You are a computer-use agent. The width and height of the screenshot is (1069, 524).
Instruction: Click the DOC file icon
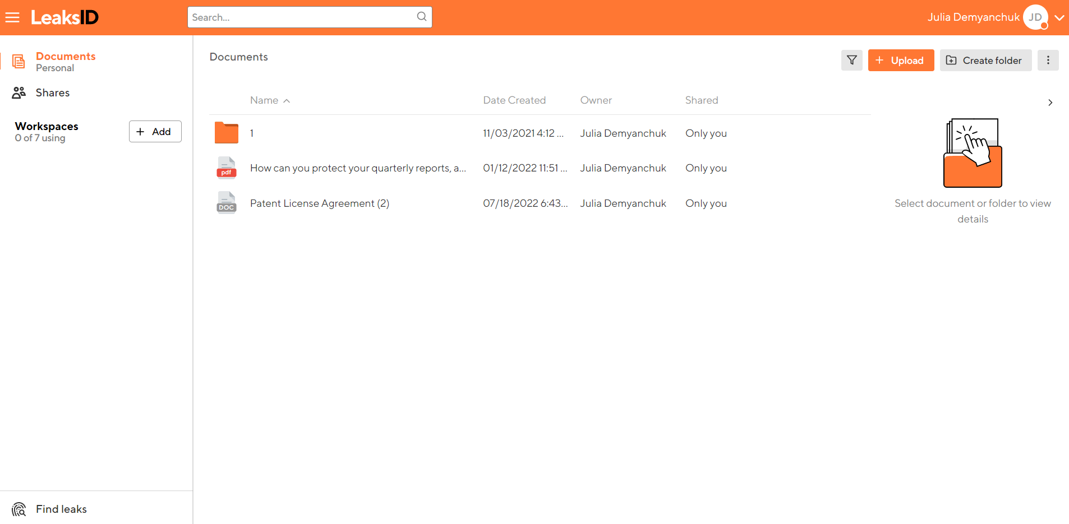pos(227,202)
